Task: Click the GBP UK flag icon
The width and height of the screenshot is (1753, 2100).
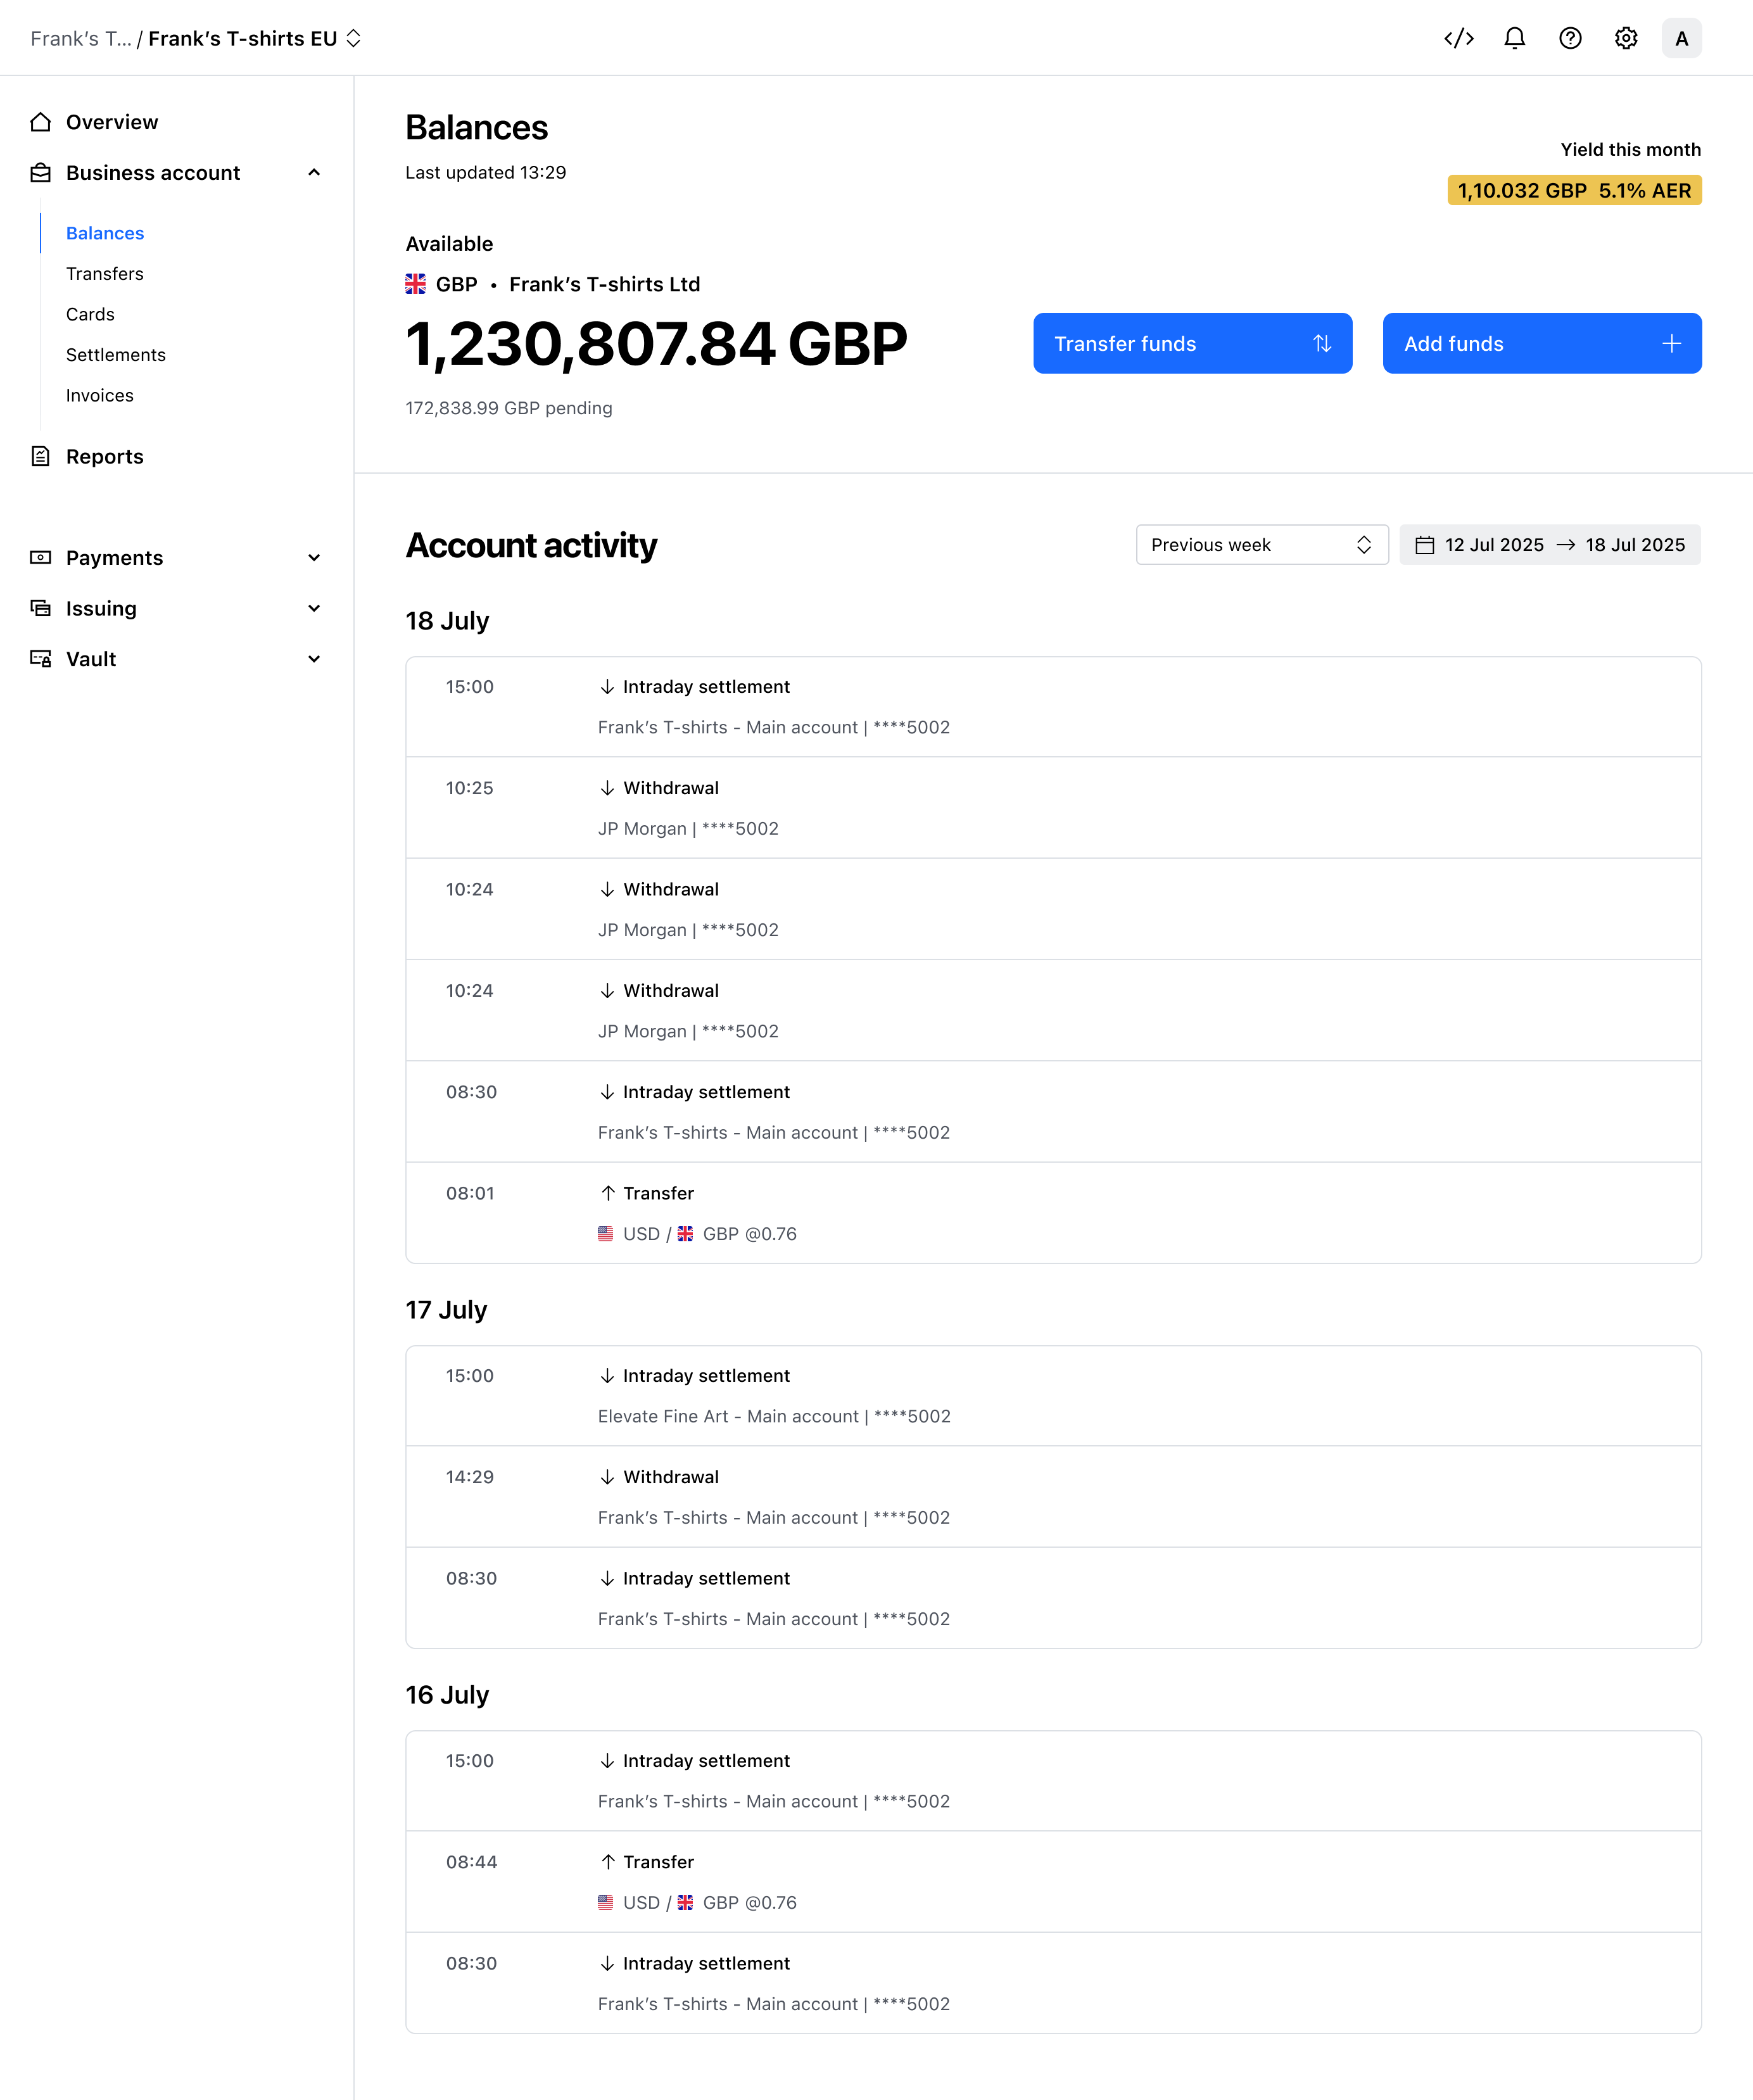Action: (x=416, y=284)
